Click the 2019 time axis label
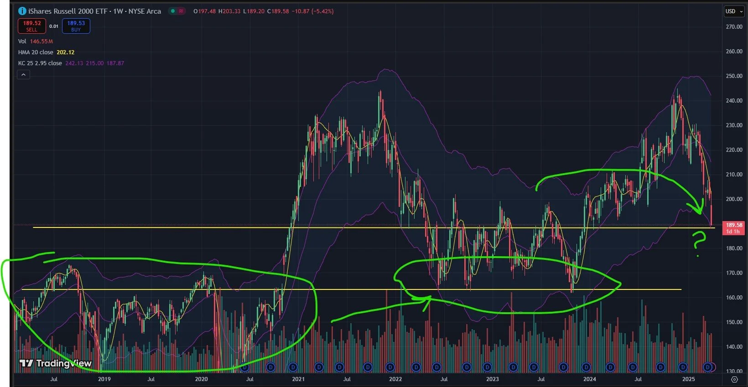 point(104,379)
